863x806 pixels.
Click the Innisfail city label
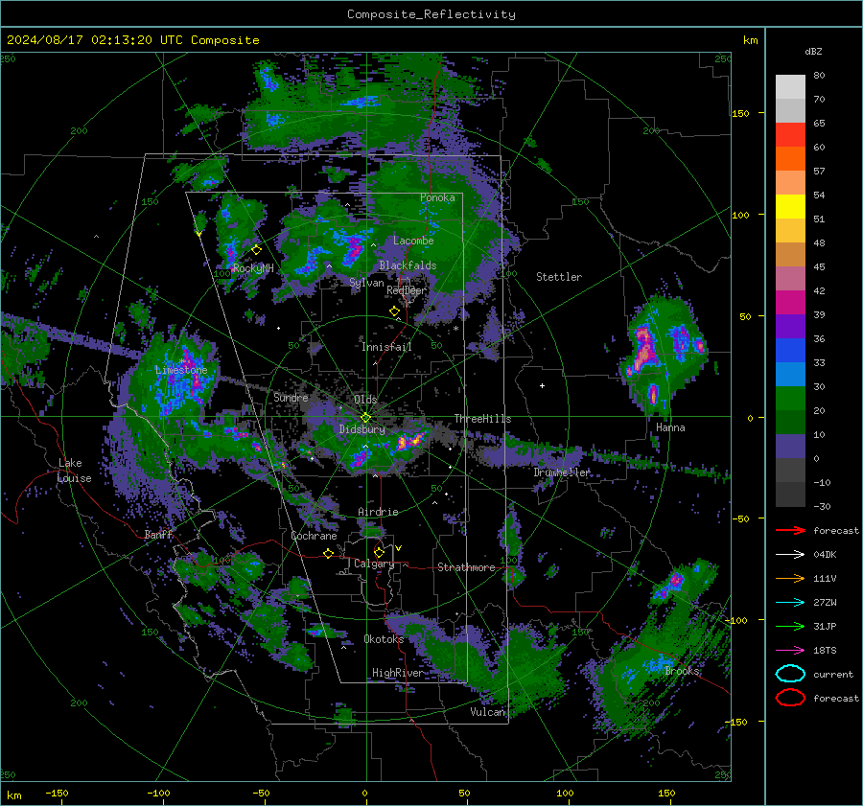pyautogui.click(x=386, y=347)
